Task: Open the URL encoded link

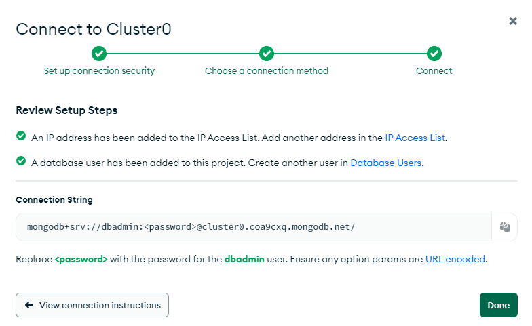Action: [x=455, y=259]
